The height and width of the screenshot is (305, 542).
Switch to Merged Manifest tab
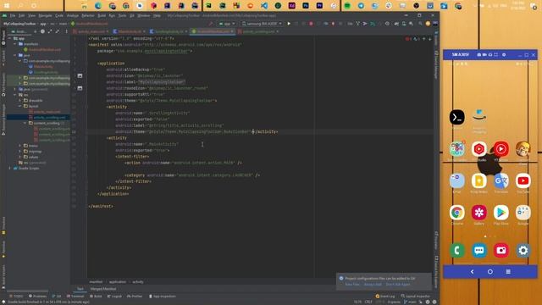[103, 289]
